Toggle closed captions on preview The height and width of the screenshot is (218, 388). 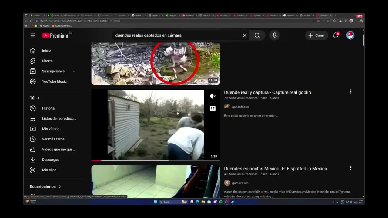pos(213,108)
